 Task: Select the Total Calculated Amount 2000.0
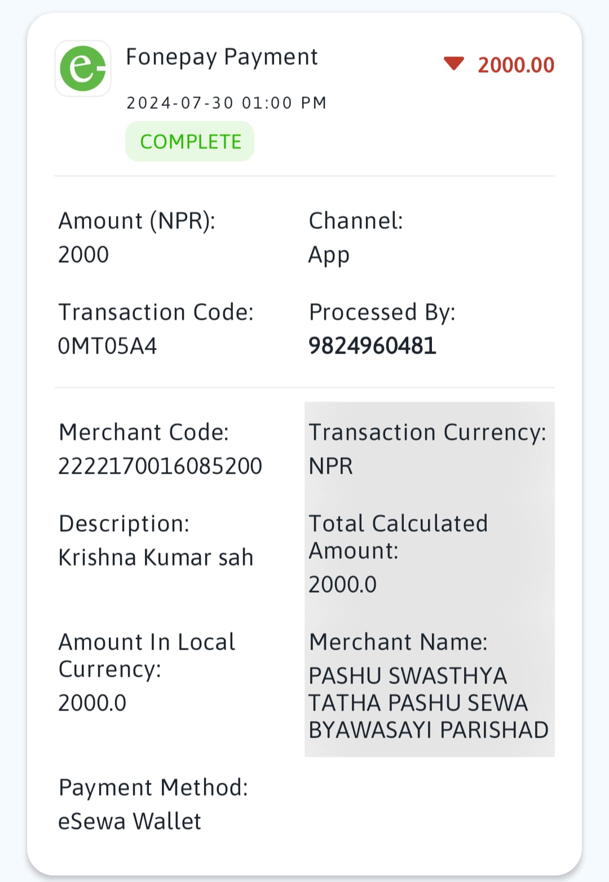pos(343,584)
